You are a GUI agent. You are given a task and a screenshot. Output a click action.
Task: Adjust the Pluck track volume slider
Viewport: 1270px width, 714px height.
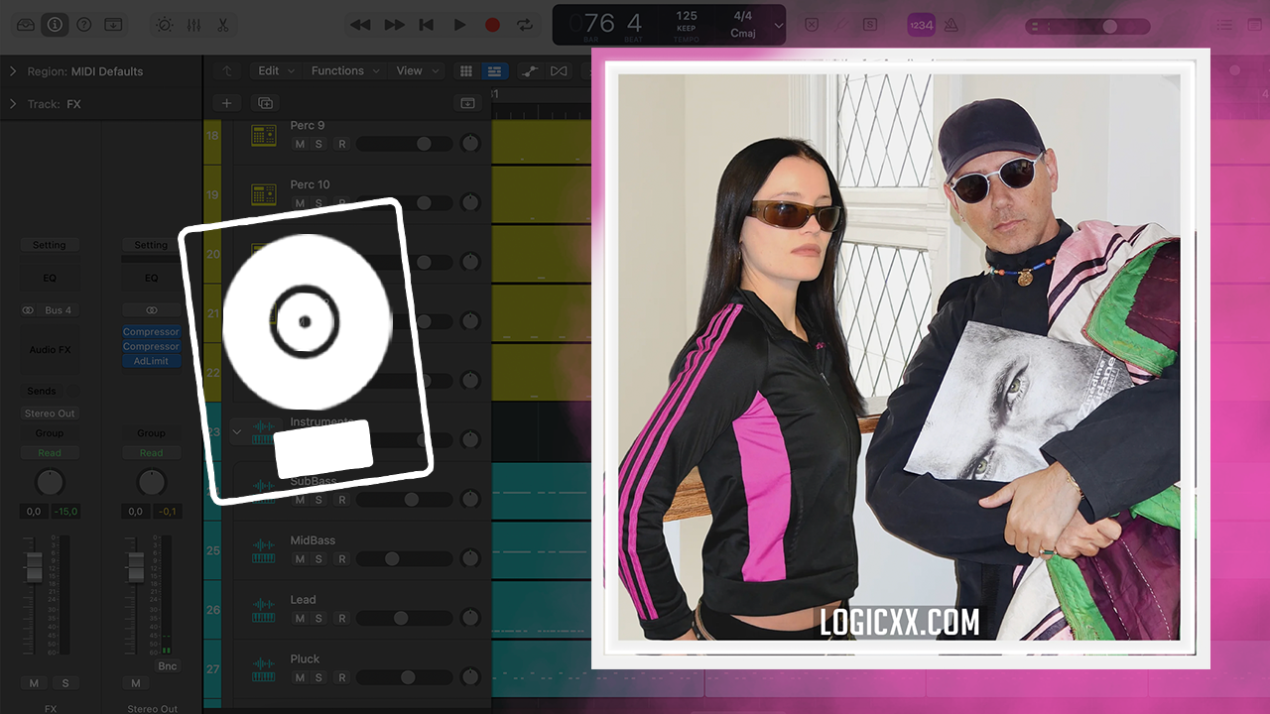(408, 677)
